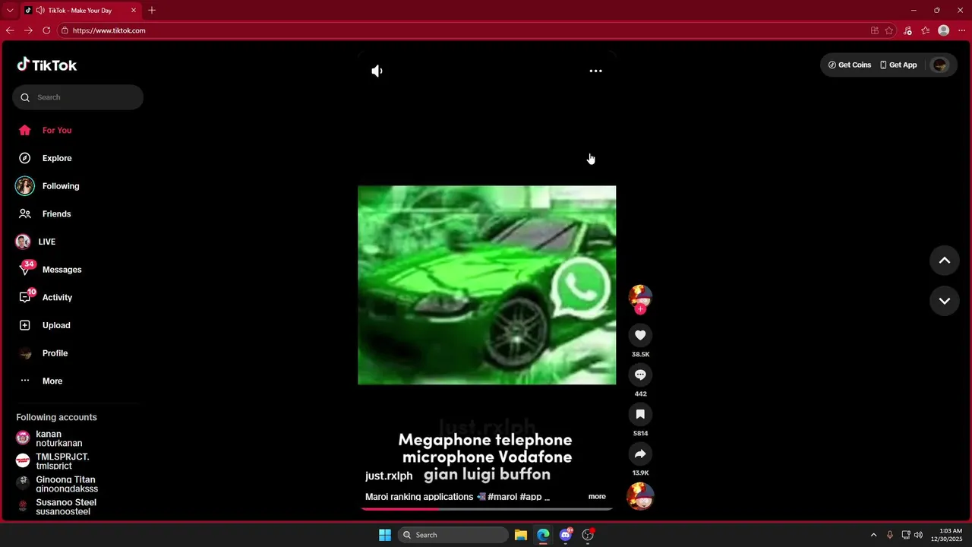Click the TikTok logo
The height and width of the screenshot is (547, 972).
point(47,65)
